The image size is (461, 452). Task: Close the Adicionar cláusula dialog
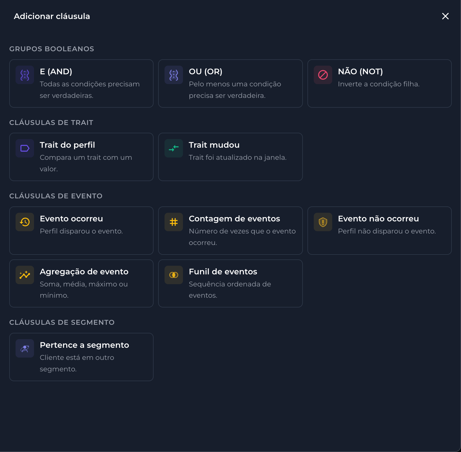(x=445, y=16)
